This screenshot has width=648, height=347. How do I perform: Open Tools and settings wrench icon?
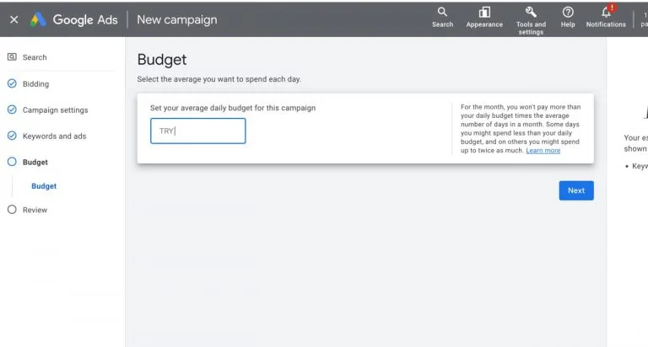click(x=531, y=12)
